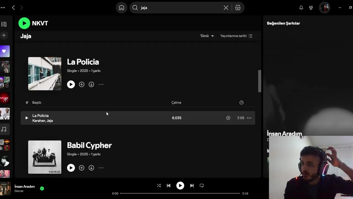
Task: Download the Babil Cypher single
Action: click(x=91, y=168)
